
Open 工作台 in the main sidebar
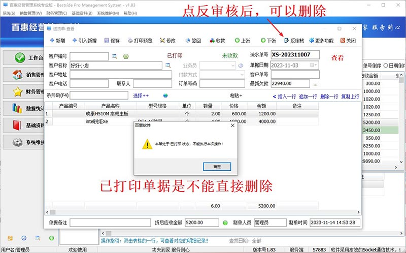click(x=23, y=58)
